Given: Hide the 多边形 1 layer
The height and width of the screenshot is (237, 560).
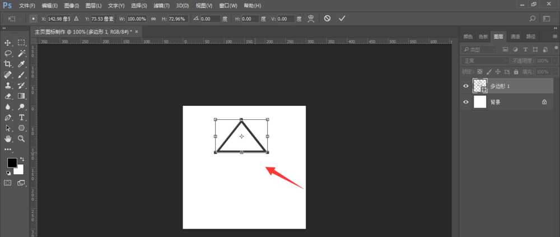Looking at the screenshot, I should click(466, 86).
